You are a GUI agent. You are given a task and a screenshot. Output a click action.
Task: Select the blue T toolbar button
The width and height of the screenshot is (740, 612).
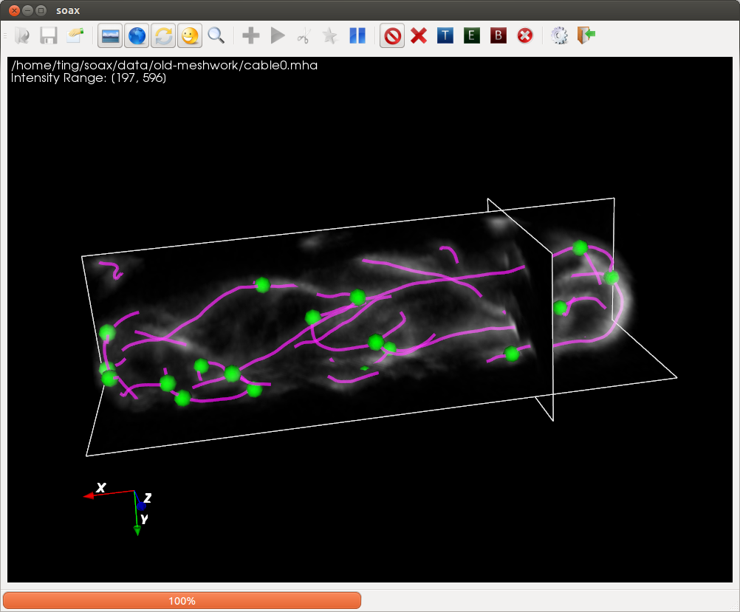(445, 35)
